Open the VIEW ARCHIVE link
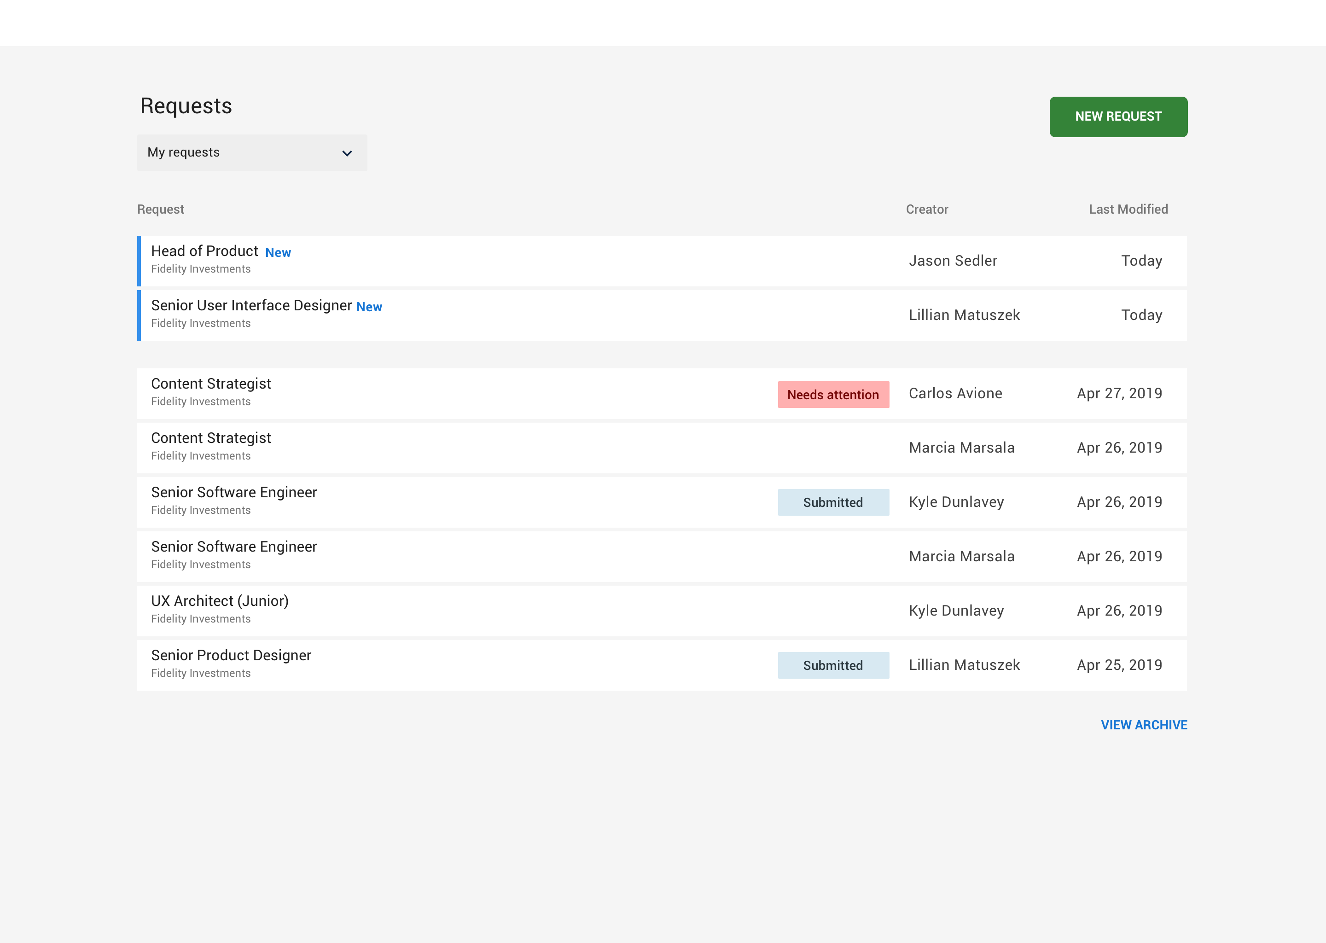This screenshot has width=1326, height=943. pyautogui.click(x=1143, y=725)
